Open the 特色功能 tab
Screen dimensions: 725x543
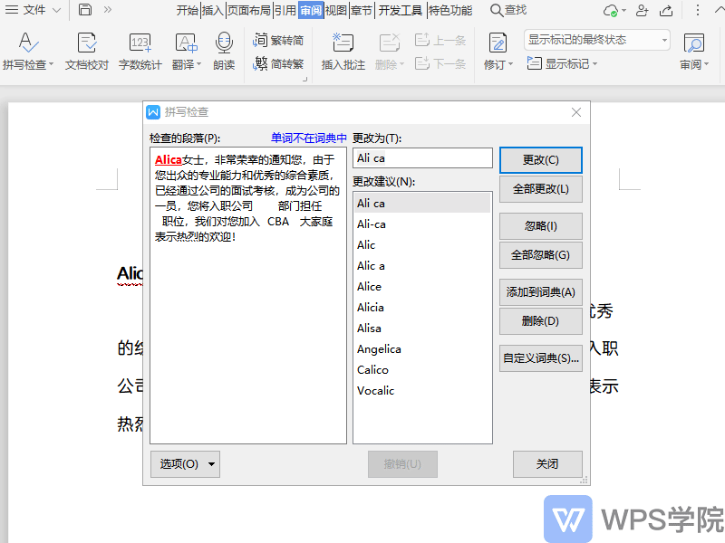450,10
